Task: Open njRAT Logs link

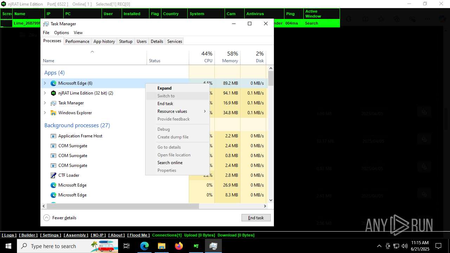Action: pos(9,235)
